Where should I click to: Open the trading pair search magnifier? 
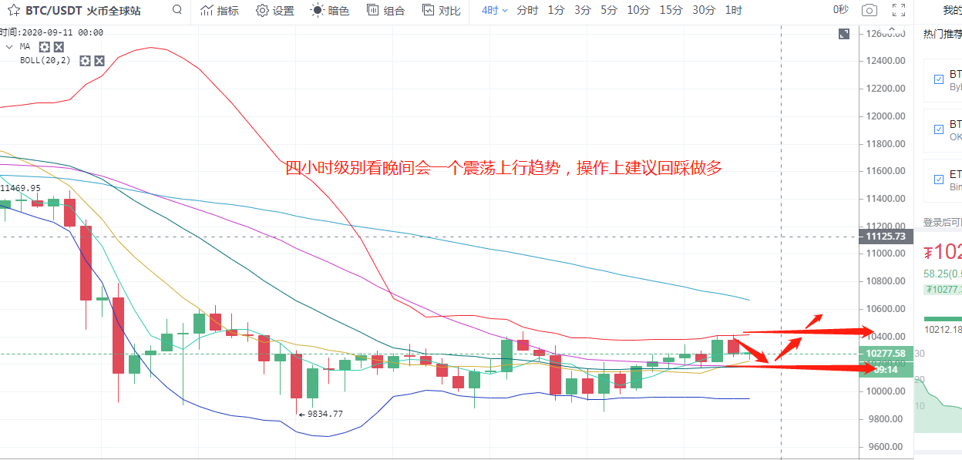pyautogui.click(x=177, y=10)
